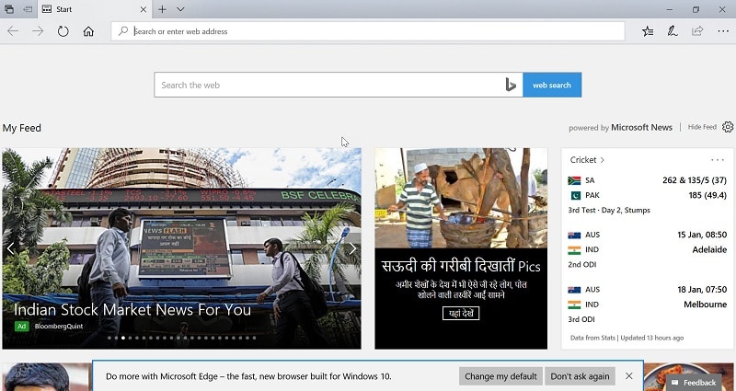Click Change my default button
The image size is (736, 391).
tap(500, 376)
